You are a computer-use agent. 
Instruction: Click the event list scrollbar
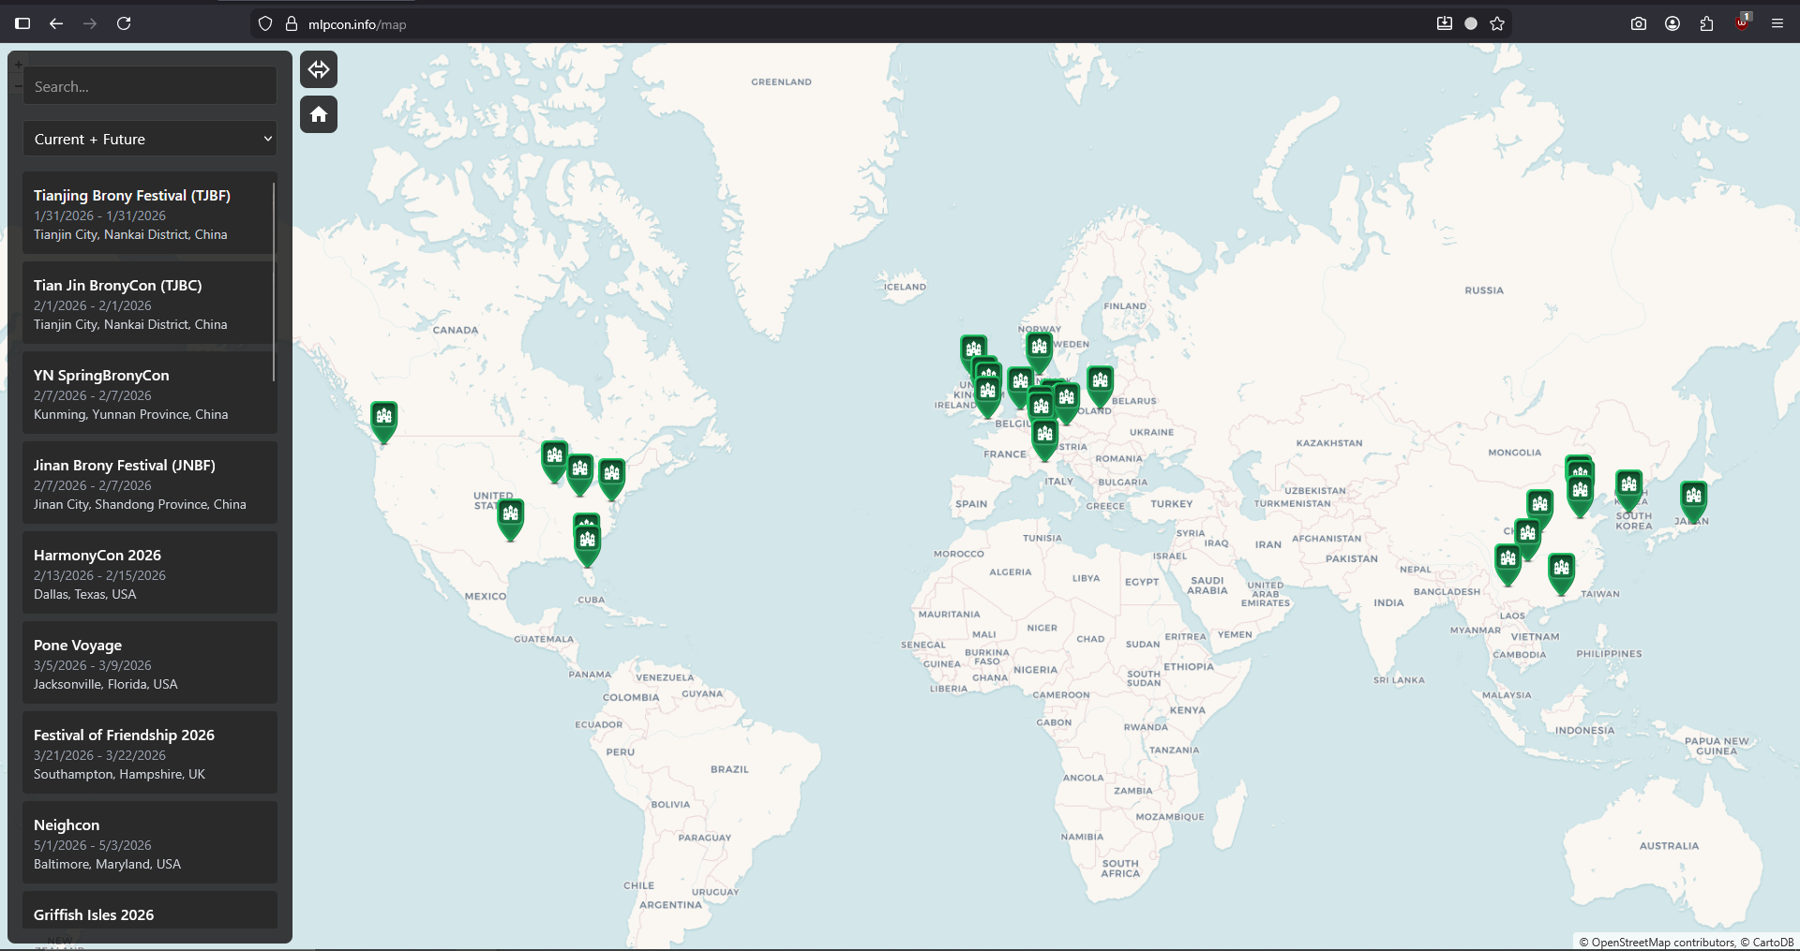tap(274, 281)
